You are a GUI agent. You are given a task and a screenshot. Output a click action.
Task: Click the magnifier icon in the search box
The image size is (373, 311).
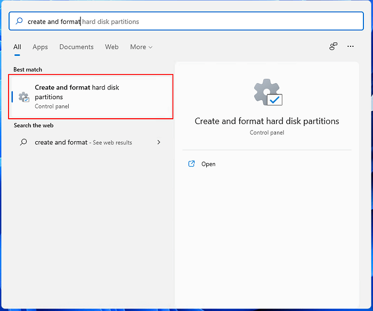pyautogui.click(x=19, y=21)
